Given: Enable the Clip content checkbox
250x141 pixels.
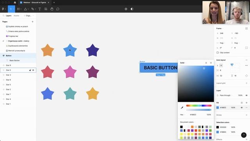Looking at the screenshot, I should pos(218,52).
